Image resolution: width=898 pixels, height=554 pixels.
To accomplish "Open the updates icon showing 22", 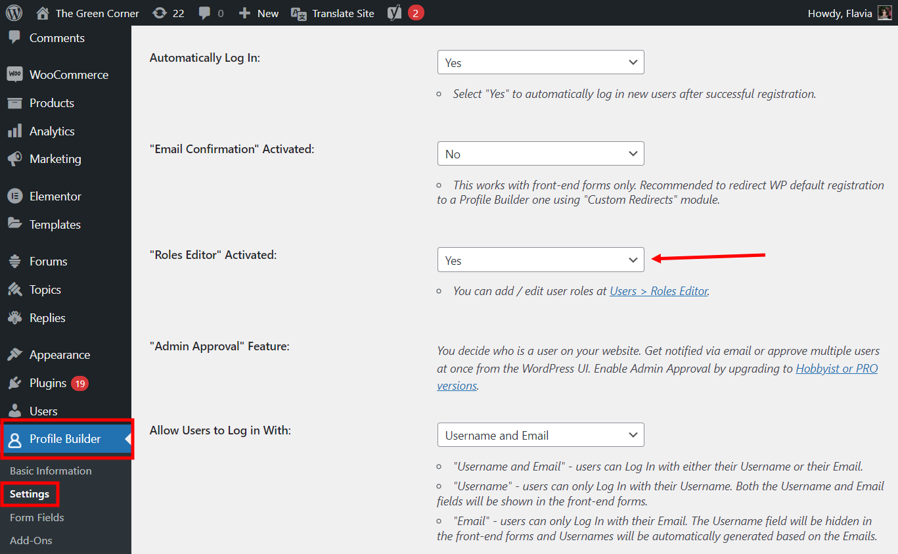I will pyautogui.click(x=159, y=13).
